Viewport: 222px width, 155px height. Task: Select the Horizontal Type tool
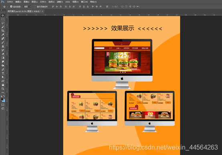(x=3, y=73)
